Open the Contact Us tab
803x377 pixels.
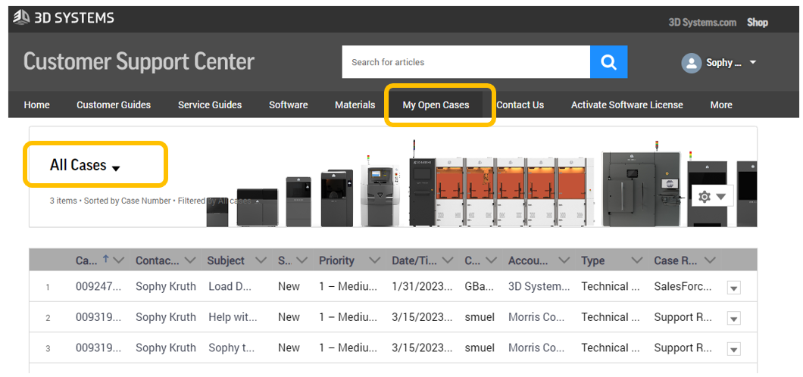(520, 105)
